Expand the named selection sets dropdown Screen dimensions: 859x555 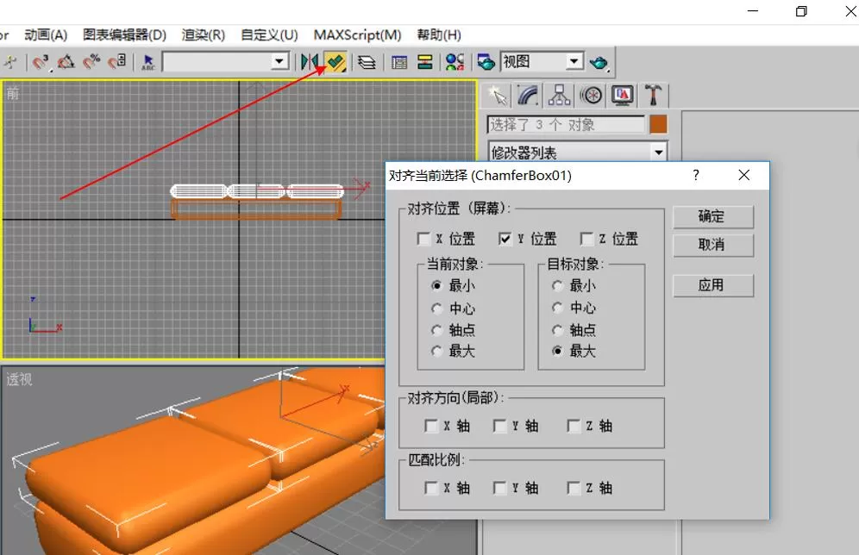pos(279,61)
